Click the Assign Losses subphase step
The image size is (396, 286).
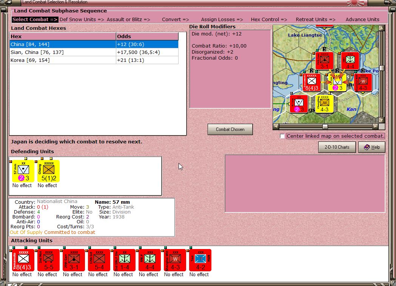coord(222,20)
